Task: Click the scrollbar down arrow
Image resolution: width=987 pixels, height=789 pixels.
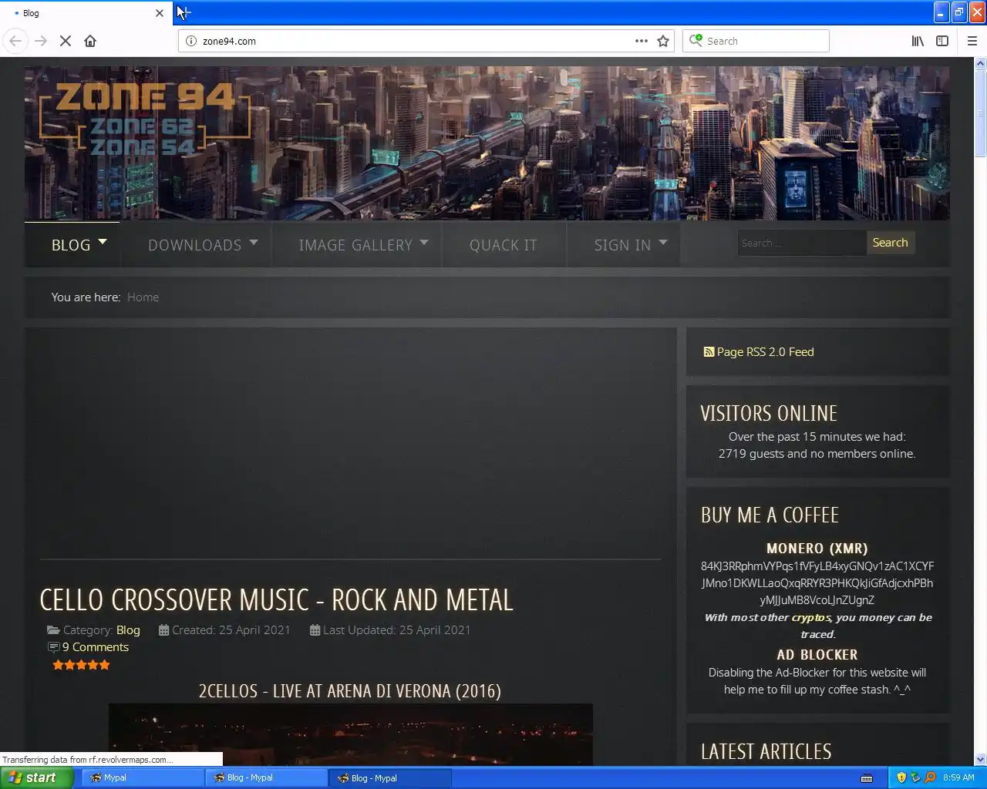Action: [981, 759]
